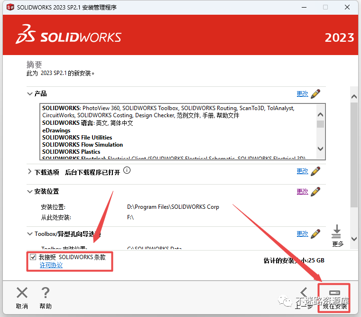361x317 pixels.
Task: Click 更改 link for 安装位置
Action: [302, 191]
